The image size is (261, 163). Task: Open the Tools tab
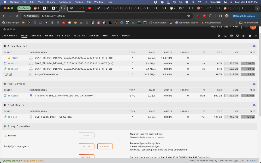(126, 35)
